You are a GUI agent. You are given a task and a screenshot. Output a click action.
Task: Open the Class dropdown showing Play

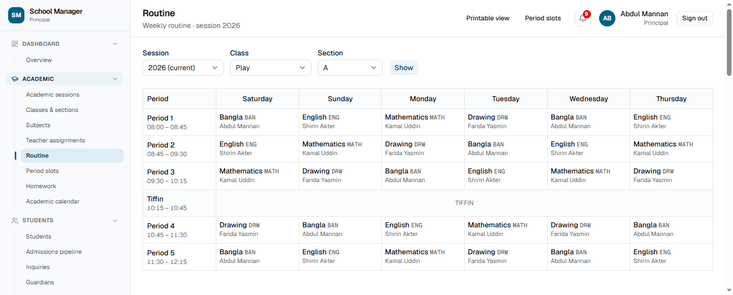(271, 68)
